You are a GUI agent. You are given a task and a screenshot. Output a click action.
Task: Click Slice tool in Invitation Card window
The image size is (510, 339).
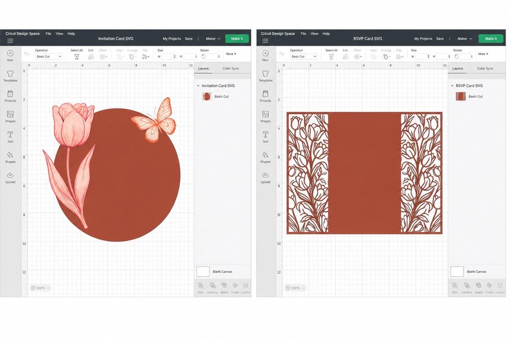click(x=200, y=288)
